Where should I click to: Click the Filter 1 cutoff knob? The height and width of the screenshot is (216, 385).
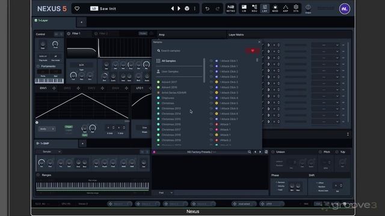pos(73,75)
